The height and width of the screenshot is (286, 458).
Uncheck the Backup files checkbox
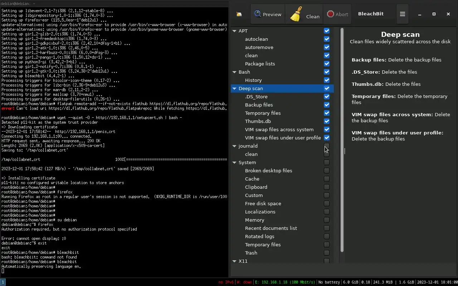[x=327, y=105]
